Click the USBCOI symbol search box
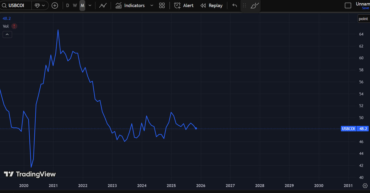The image size is (370, 193). (16, 5)
